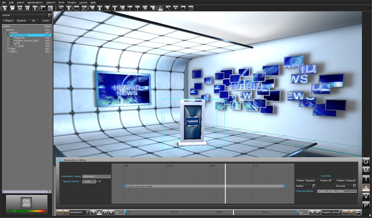Click the rotate circle toolbar icon
Viewport: 372px width, 218px height.
point(183,8)
